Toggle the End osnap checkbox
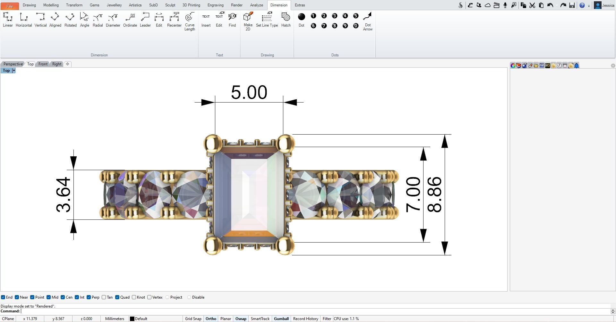The image size is (616, 322). click(3, 297)
